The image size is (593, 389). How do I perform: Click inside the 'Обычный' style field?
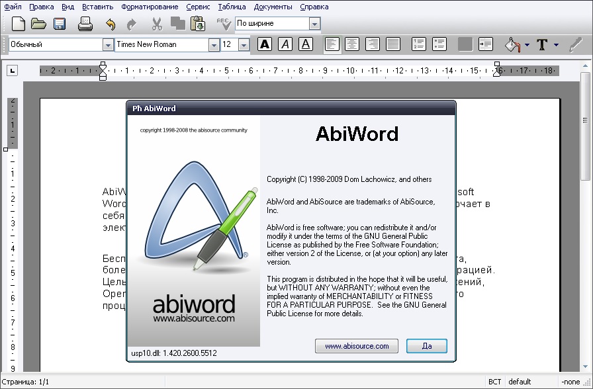[56, 44]
